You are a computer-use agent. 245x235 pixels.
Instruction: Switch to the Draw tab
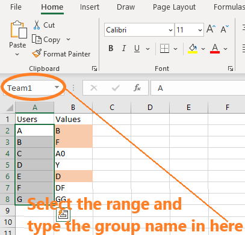click(126, 7)
